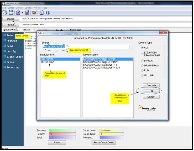This screenshot has height=151, width=194.
Task: Click the Success count green bar
Action: pyautogui.click(x=62, y=131)
